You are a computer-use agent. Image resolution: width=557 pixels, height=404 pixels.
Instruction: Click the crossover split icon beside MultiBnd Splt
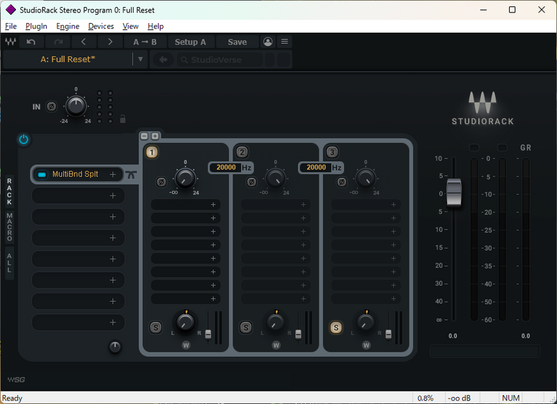click(x=132, y=174)
